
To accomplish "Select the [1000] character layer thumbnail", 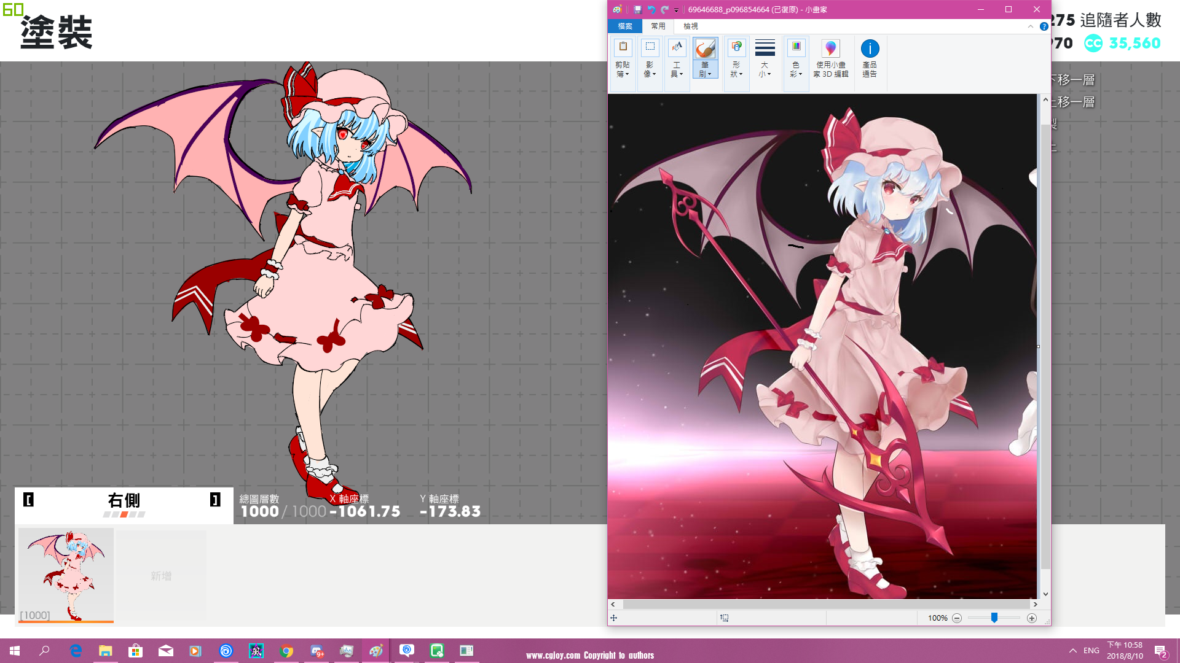I will pos(66,575).
